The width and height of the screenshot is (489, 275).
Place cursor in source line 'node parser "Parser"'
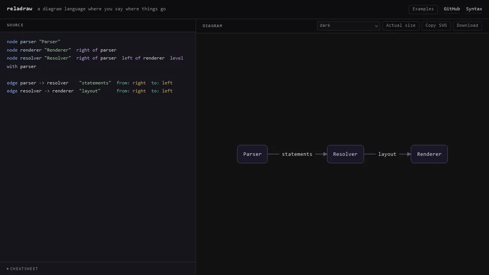tap(33, 42)
